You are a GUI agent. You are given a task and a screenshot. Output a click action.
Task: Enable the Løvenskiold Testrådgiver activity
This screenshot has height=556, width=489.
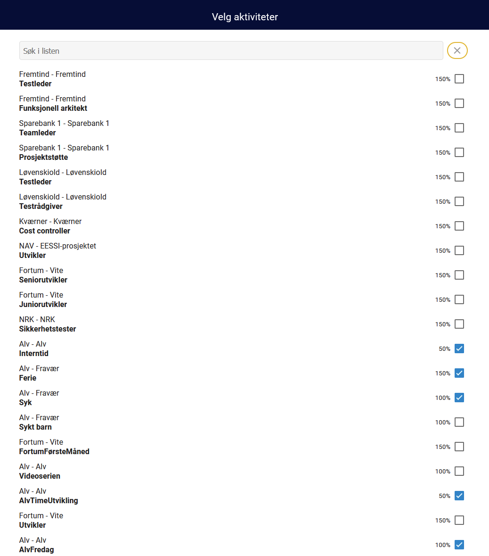459,201
